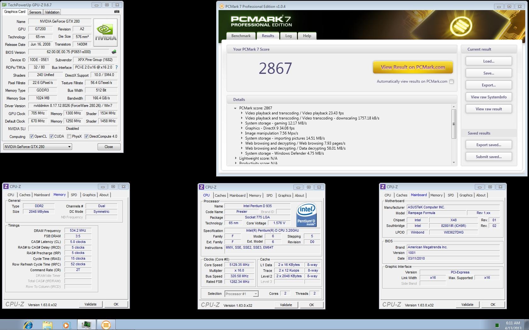Image resolution: width=529 pixels, height=330 pixels.
Task: Enable automatically view results on PCMark.com
Action: pos(452,81)
